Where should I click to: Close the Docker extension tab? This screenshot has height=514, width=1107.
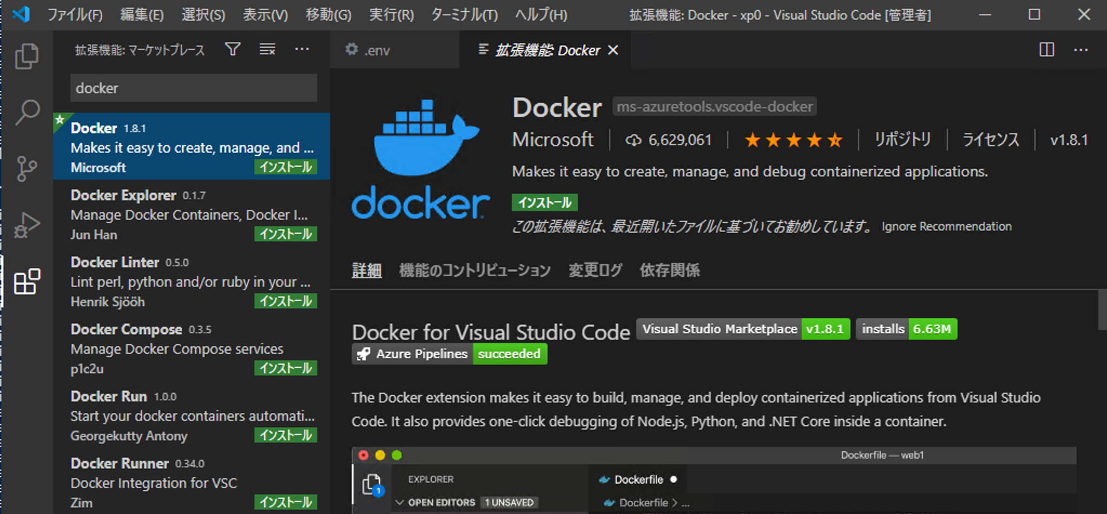[x=613, y=50]
